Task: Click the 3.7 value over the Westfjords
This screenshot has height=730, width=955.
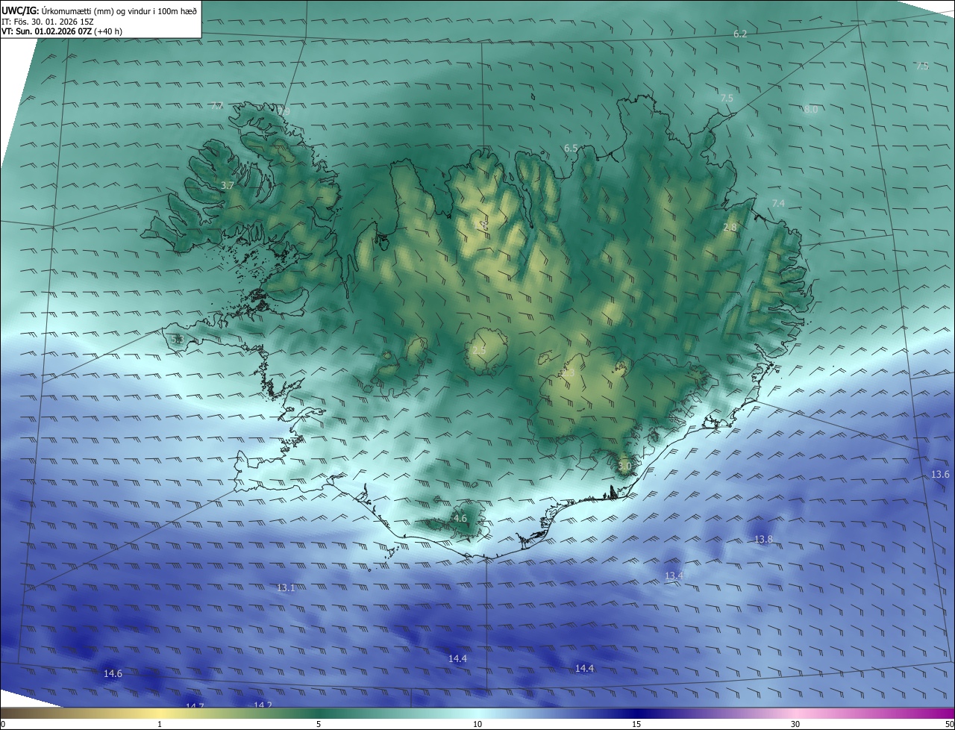Action: tap(228, 185)
